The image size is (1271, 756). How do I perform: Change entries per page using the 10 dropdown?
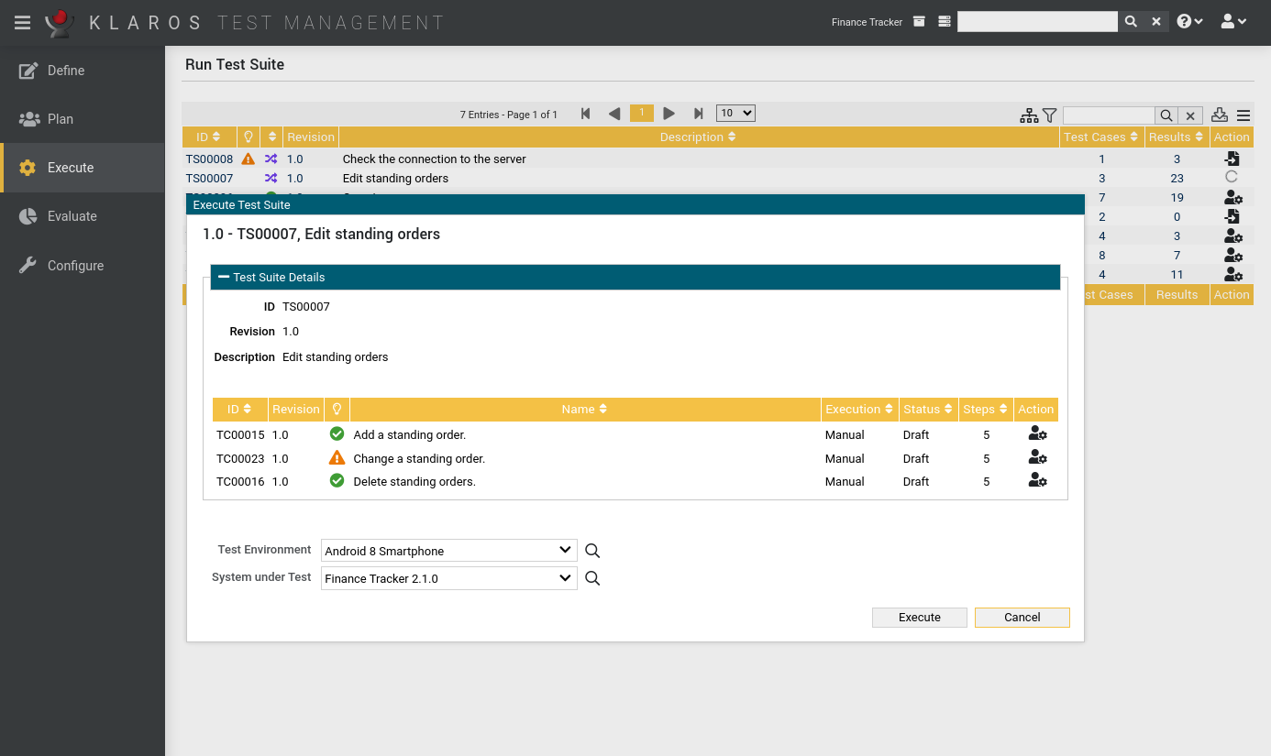coord(735,113)
